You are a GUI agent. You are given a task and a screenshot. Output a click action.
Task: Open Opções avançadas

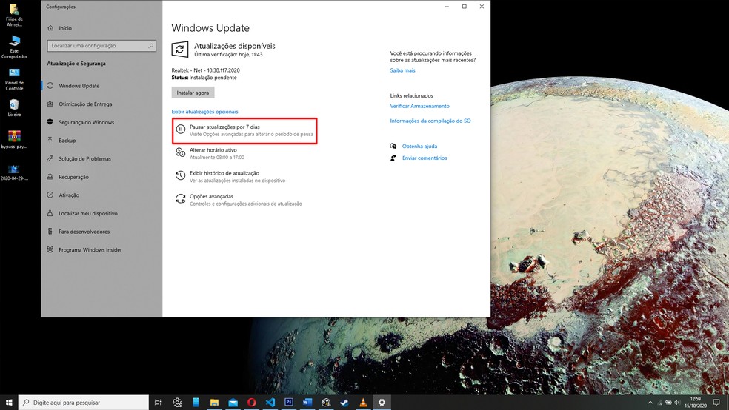(239, 200)
